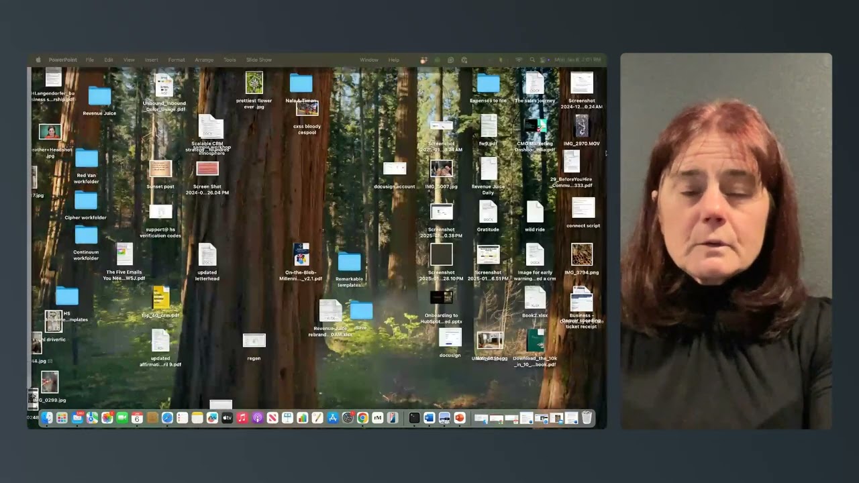Launch Numbers from the Dock
859x483 pixels.
(x=303, y=418)
